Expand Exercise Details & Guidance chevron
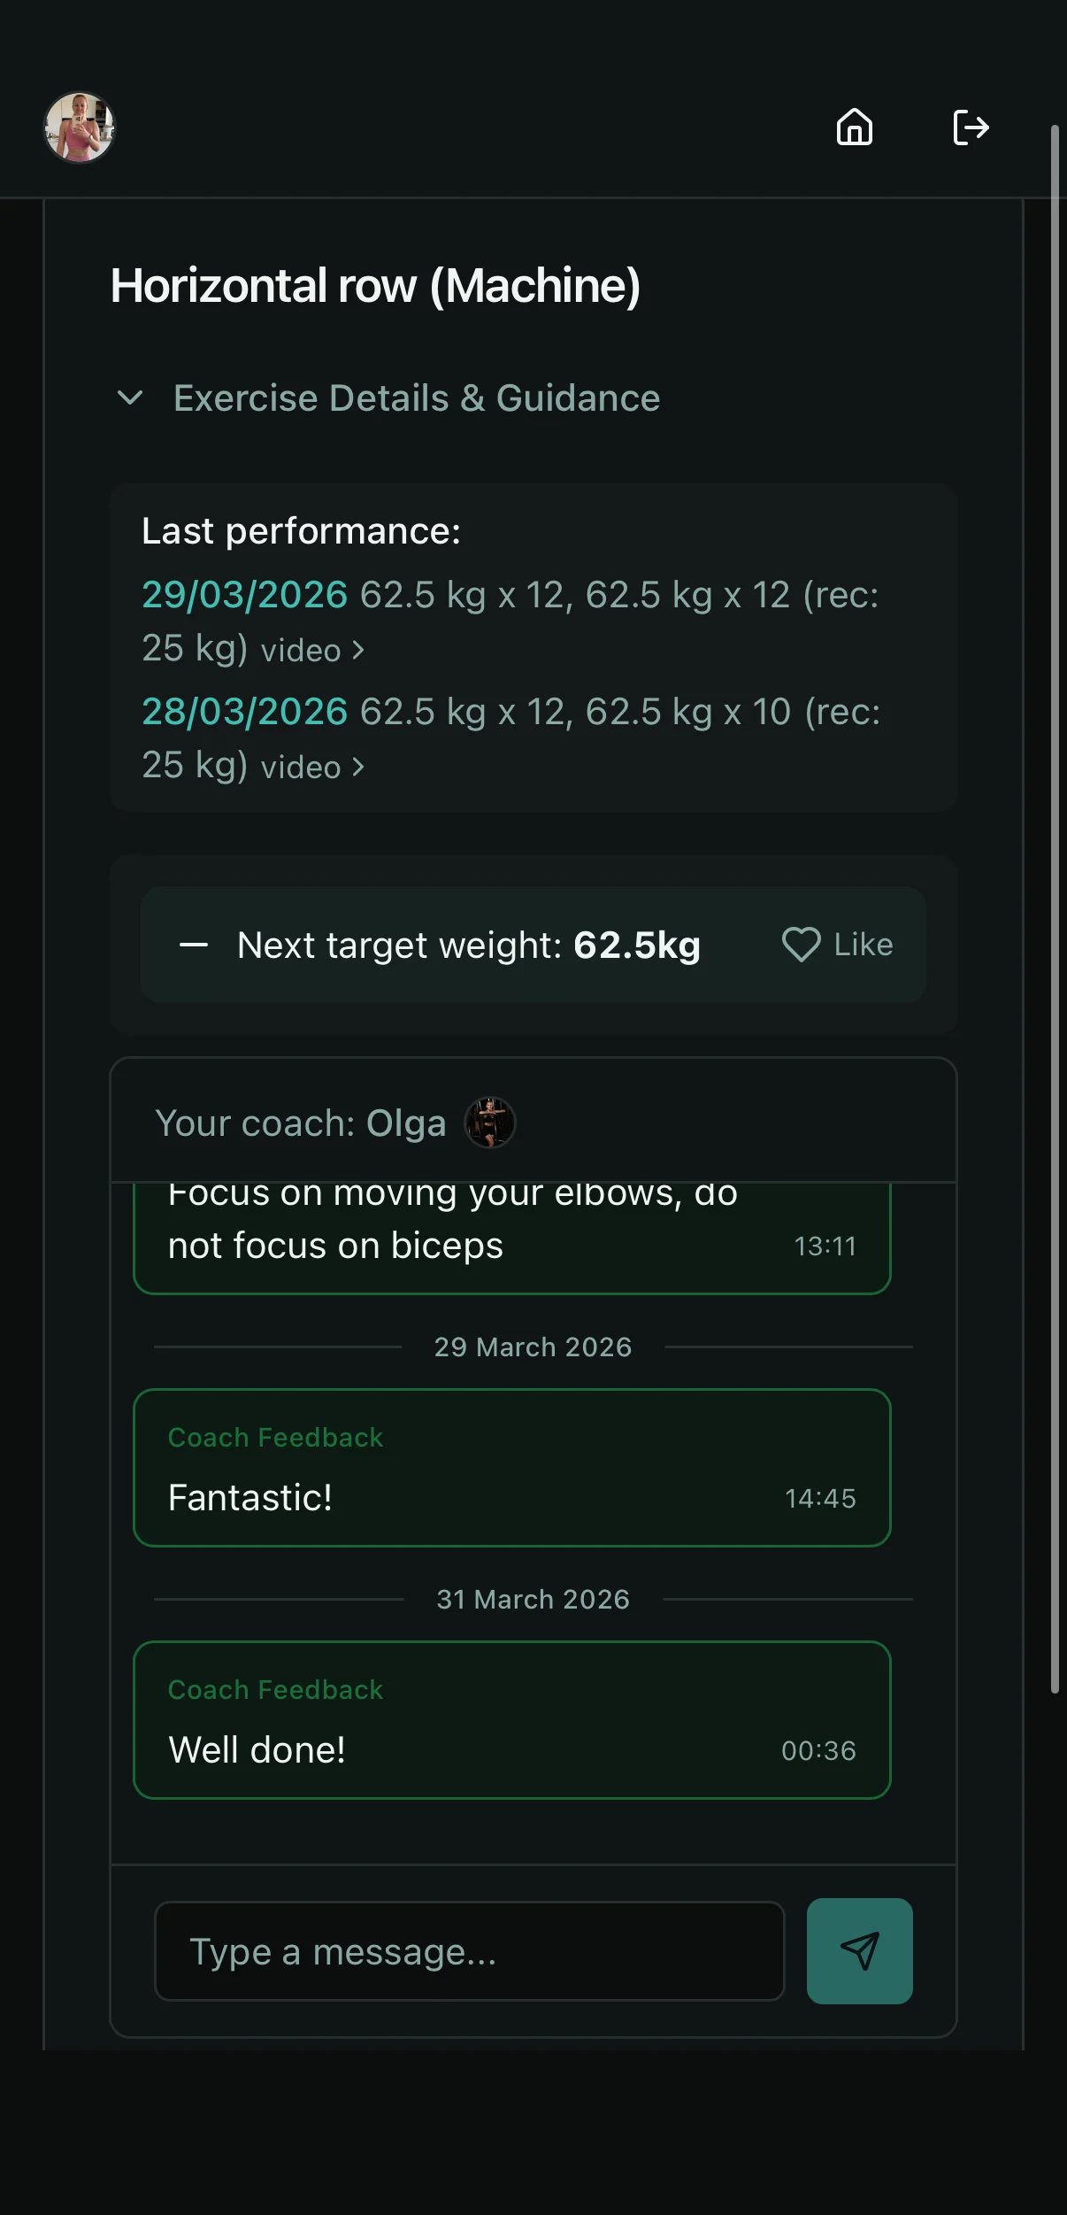The image size is (1067, 2215). 130,398
